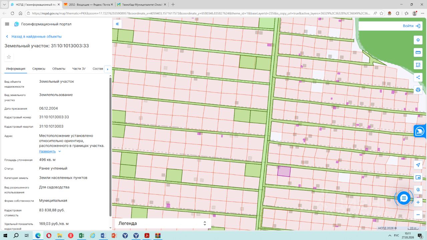Toggle browser read aloud mode
The width and height of the screenshot is (427, 240).
click(x=375, y=13)
